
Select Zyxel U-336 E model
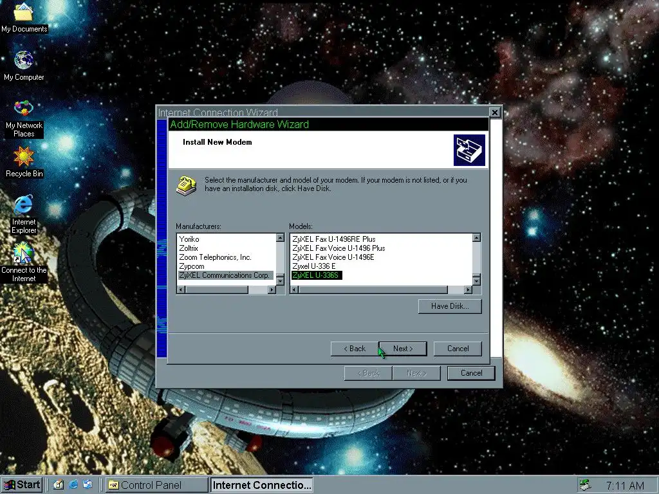click(314, 266)
